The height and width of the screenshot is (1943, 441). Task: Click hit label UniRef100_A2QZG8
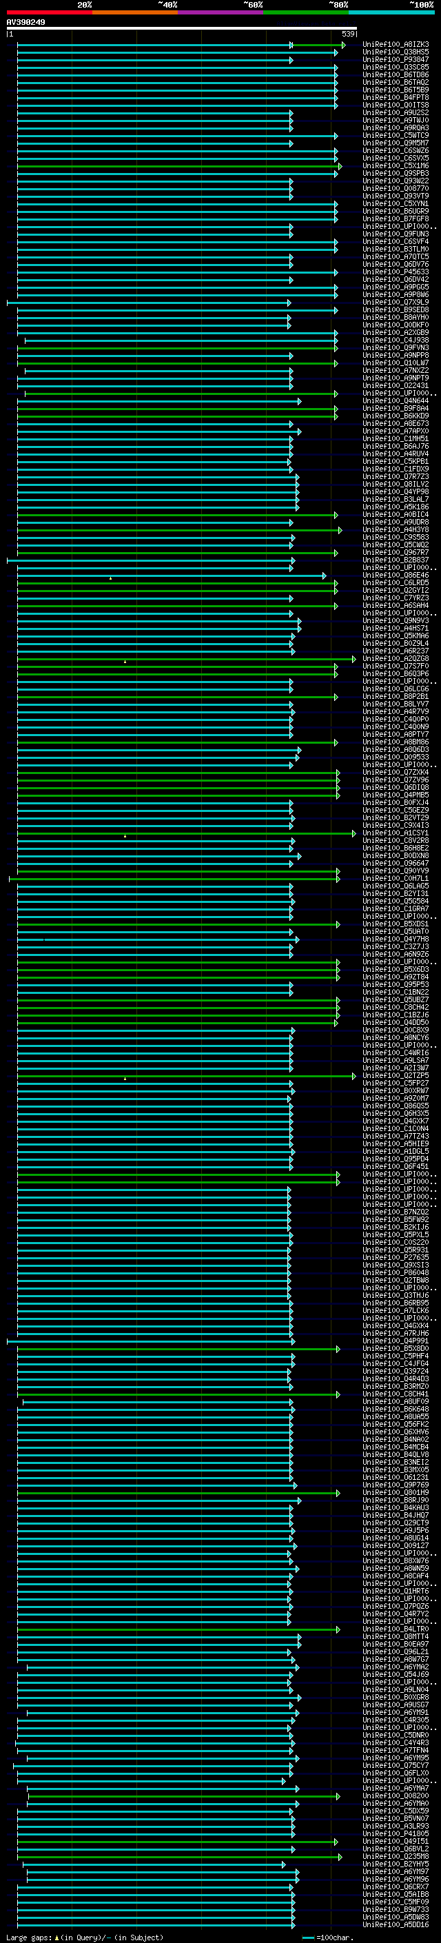click(396, 658)
